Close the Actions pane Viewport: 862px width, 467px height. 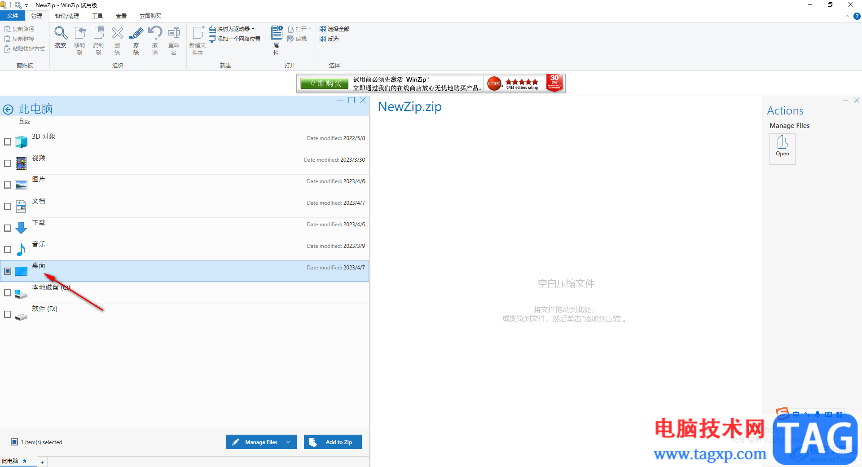point(857,101)
